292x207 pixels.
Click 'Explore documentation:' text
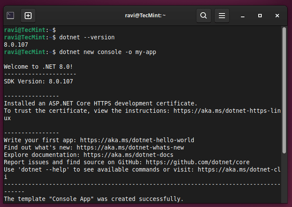[x=42, y=155]
